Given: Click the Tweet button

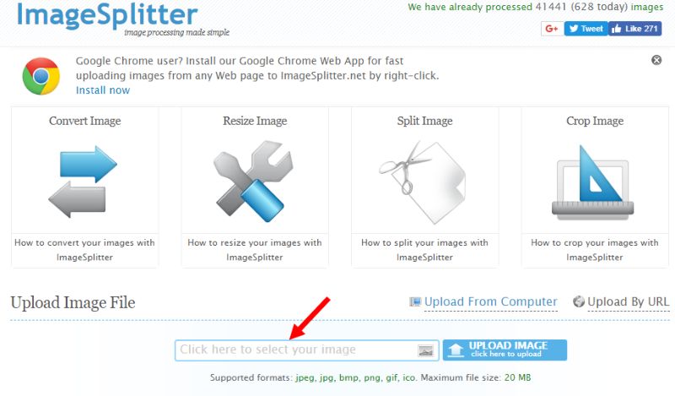Looking at the screenshot, I should pos(586,29).
